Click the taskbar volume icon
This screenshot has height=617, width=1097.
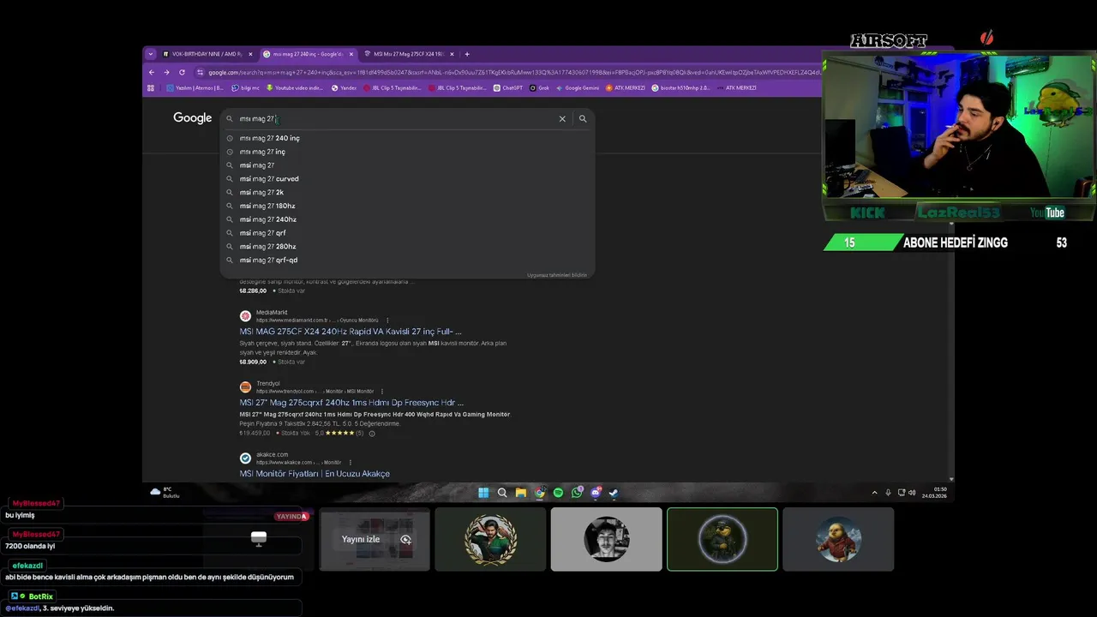[911, 493]
